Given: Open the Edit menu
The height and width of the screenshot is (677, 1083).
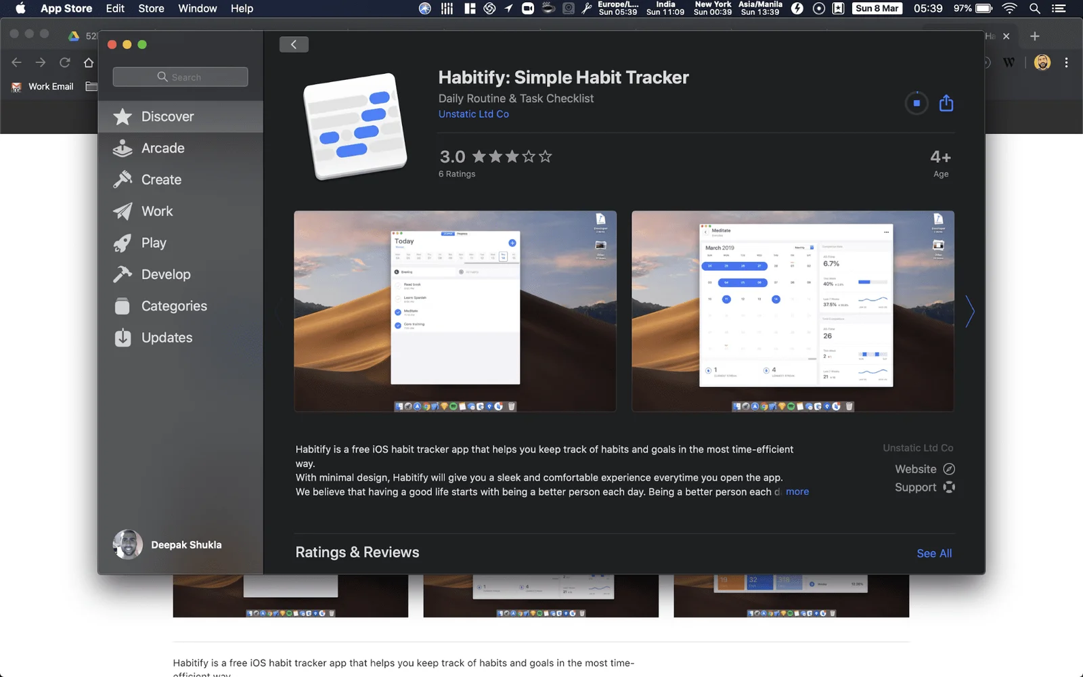Looking at the screenshot, I should point(115,8).
